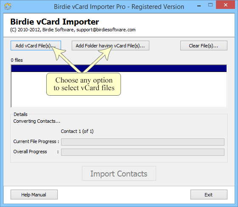The width and height of the screenshot is (238, 207).
Task: Select the highlighted blue row in file list
Action: (x=119, y=69)
